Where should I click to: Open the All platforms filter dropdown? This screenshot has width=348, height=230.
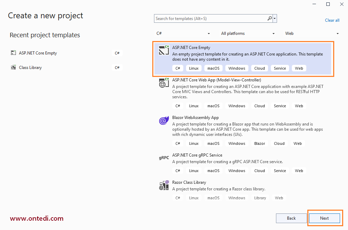[248, 33]
